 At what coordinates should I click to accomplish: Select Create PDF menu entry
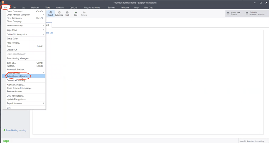pyautogui.click(x=24, y=49)
